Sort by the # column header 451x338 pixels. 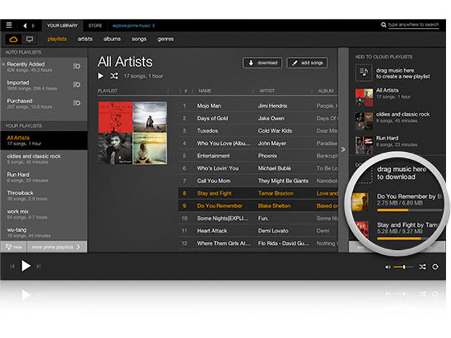click(186, 91)
